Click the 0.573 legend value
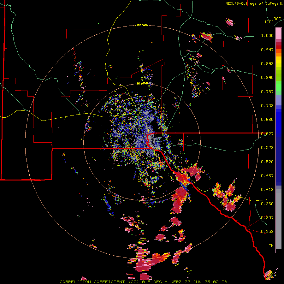 (x=267, y=148)
